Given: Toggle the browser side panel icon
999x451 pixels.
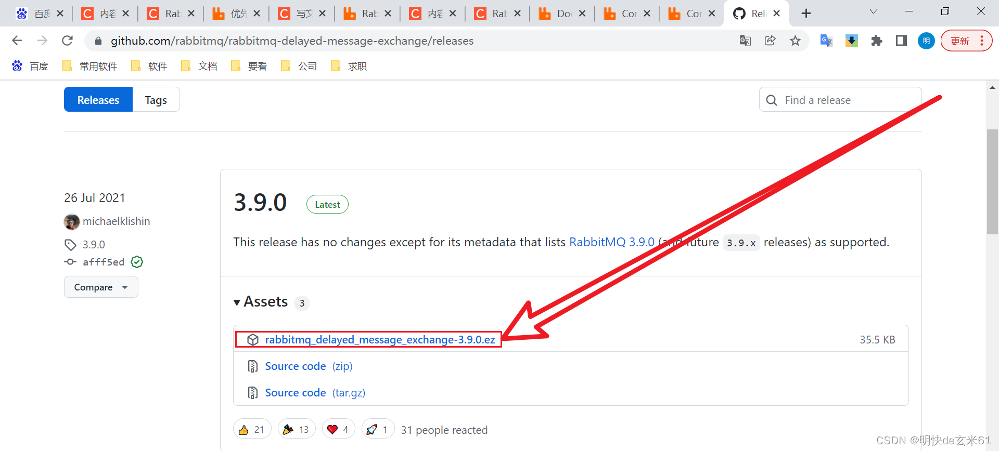Looking at the screenshot, I should click(902, 41).
